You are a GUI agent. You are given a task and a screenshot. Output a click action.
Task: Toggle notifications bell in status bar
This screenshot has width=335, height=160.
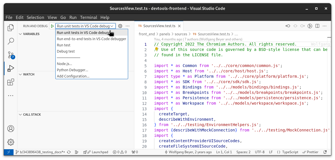point(325,152)
